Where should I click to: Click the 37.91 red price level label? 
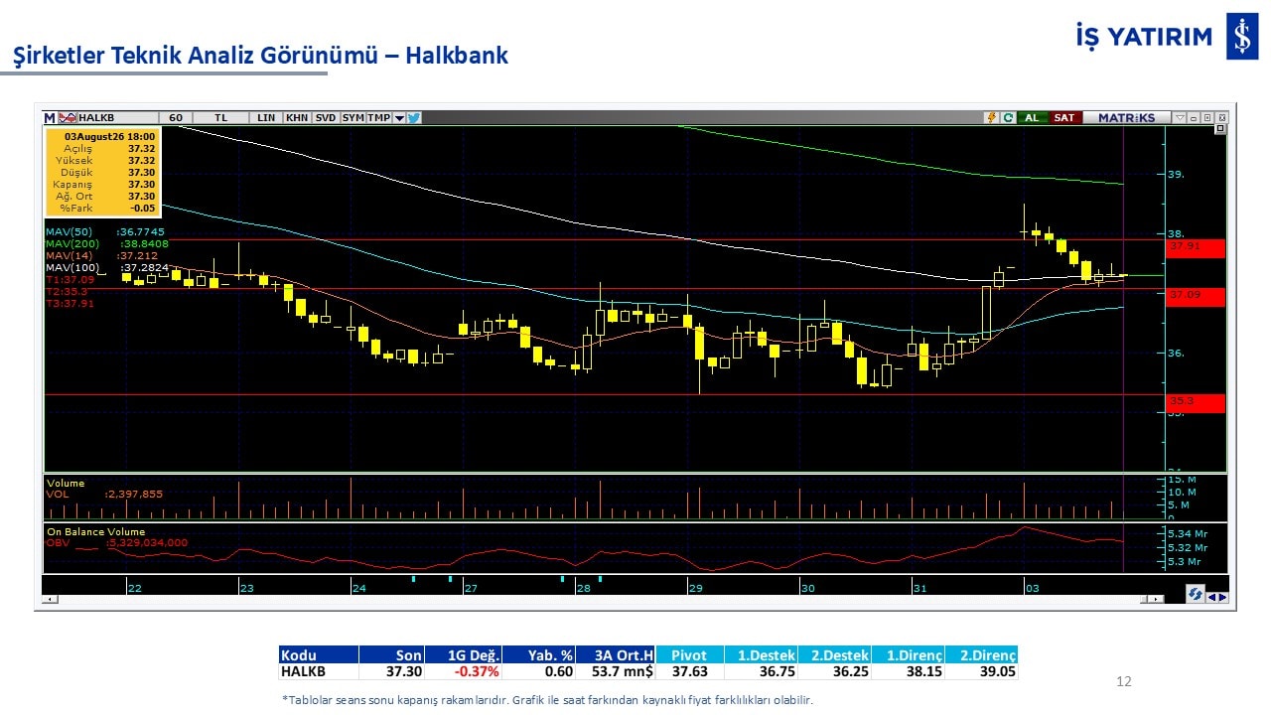(x=1196, y=247)
